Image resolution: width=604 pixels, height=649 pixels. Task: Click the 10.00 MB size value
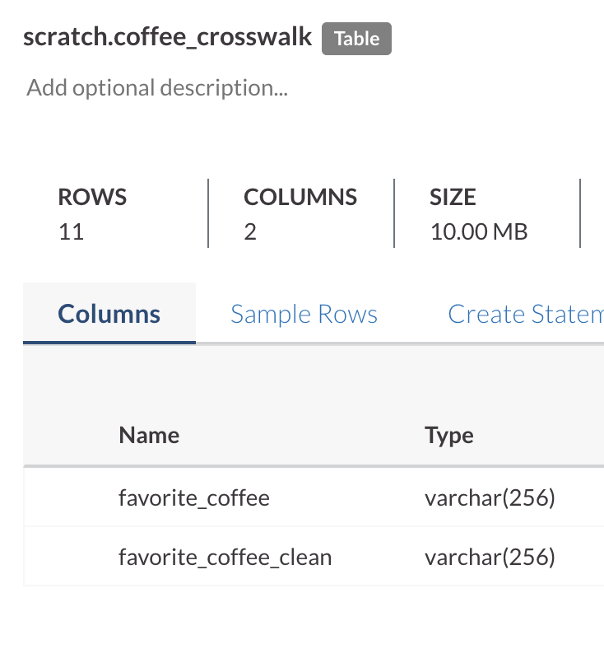tap(478, 232)
